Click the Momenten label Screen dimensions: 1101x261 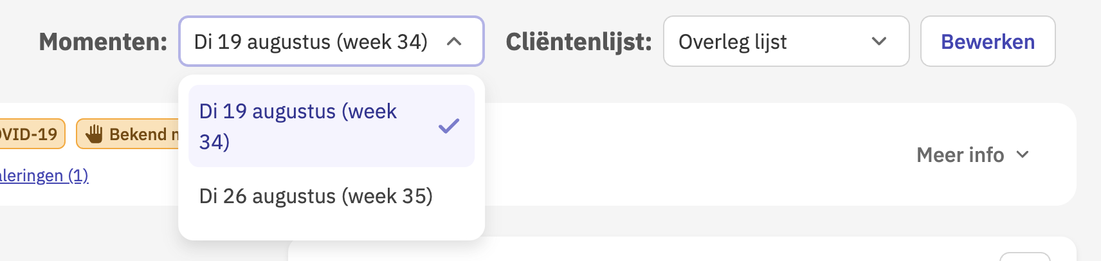pyautogui.click(x=103, y=42)
